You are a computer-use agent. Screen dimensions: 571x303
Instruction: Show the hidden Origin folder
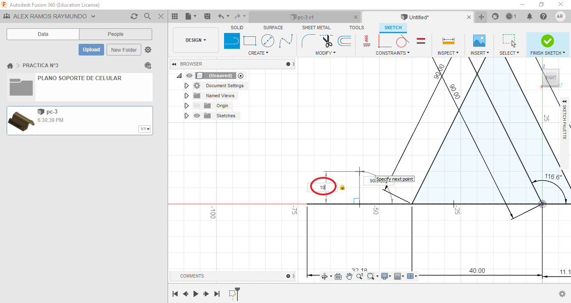tap(197, 106)
